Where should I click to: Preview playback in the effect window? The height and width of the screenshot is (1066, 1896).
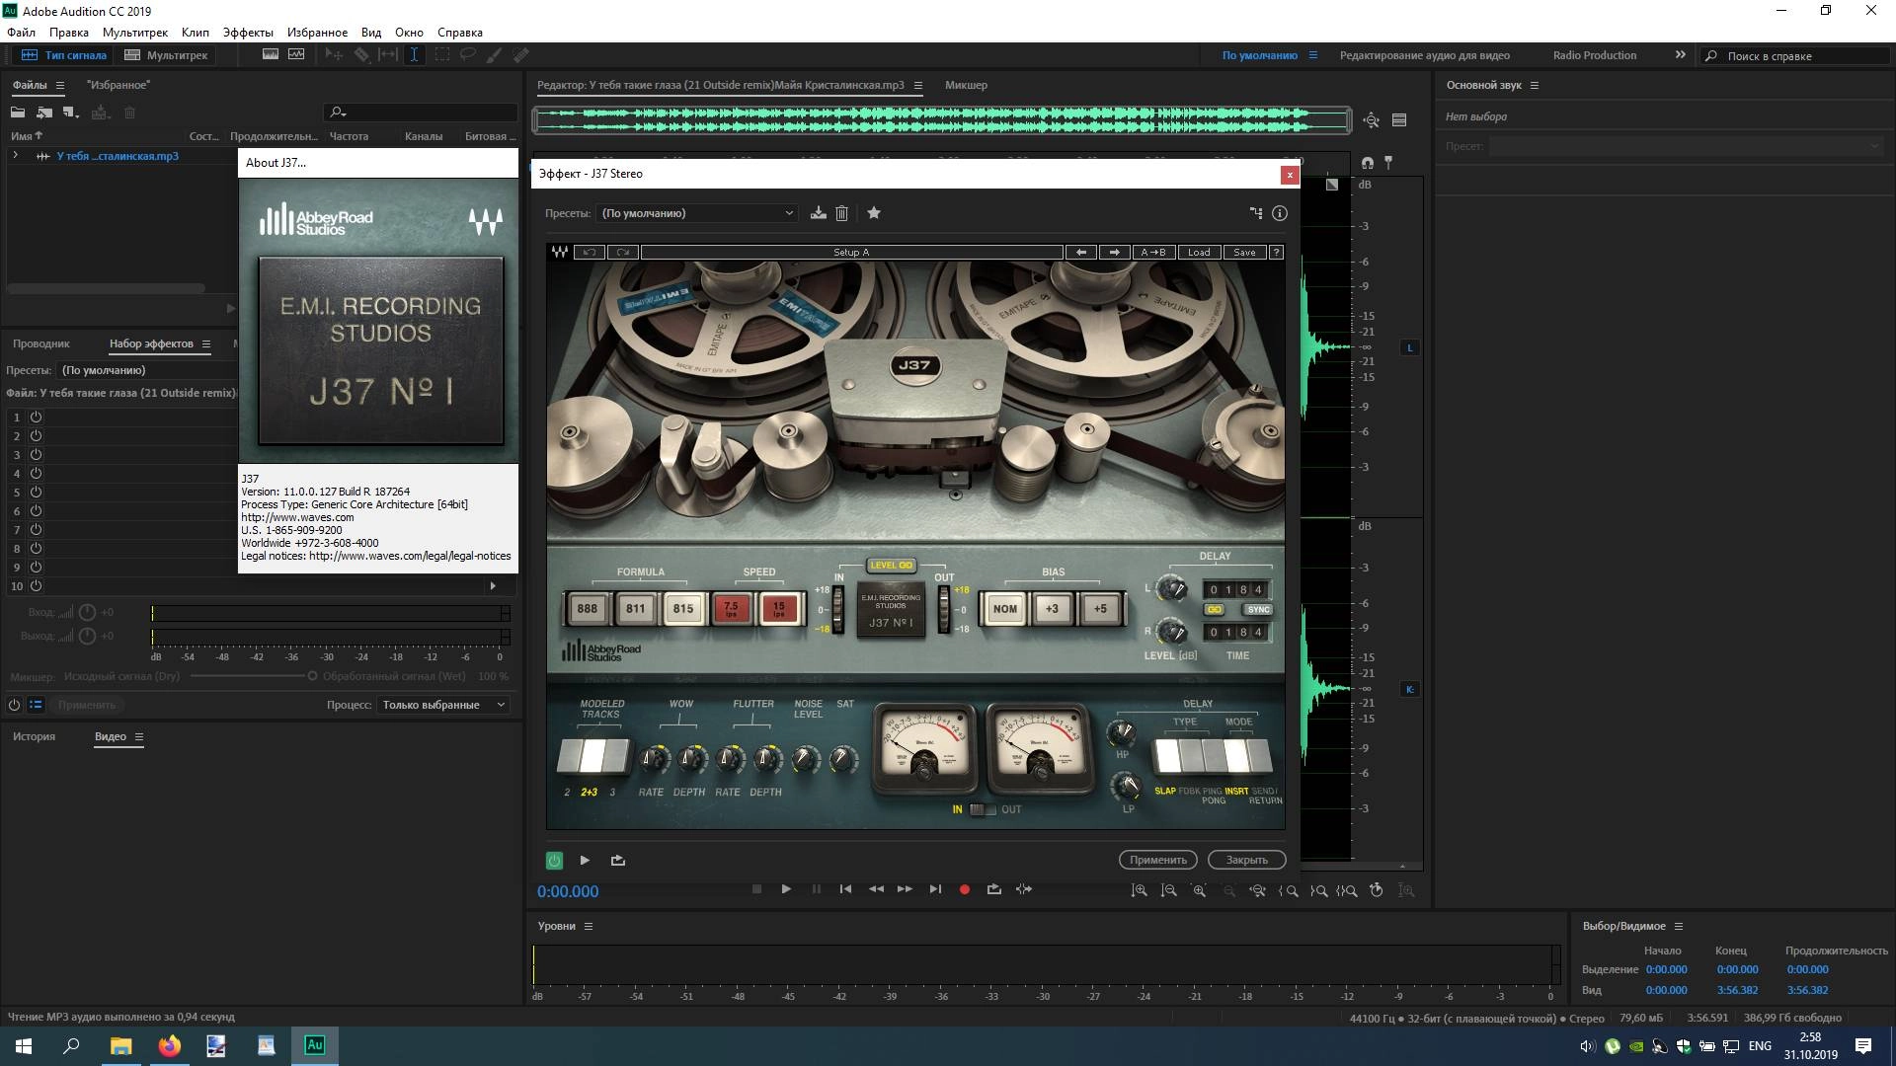pyautogui.click(x=585, y=861)
